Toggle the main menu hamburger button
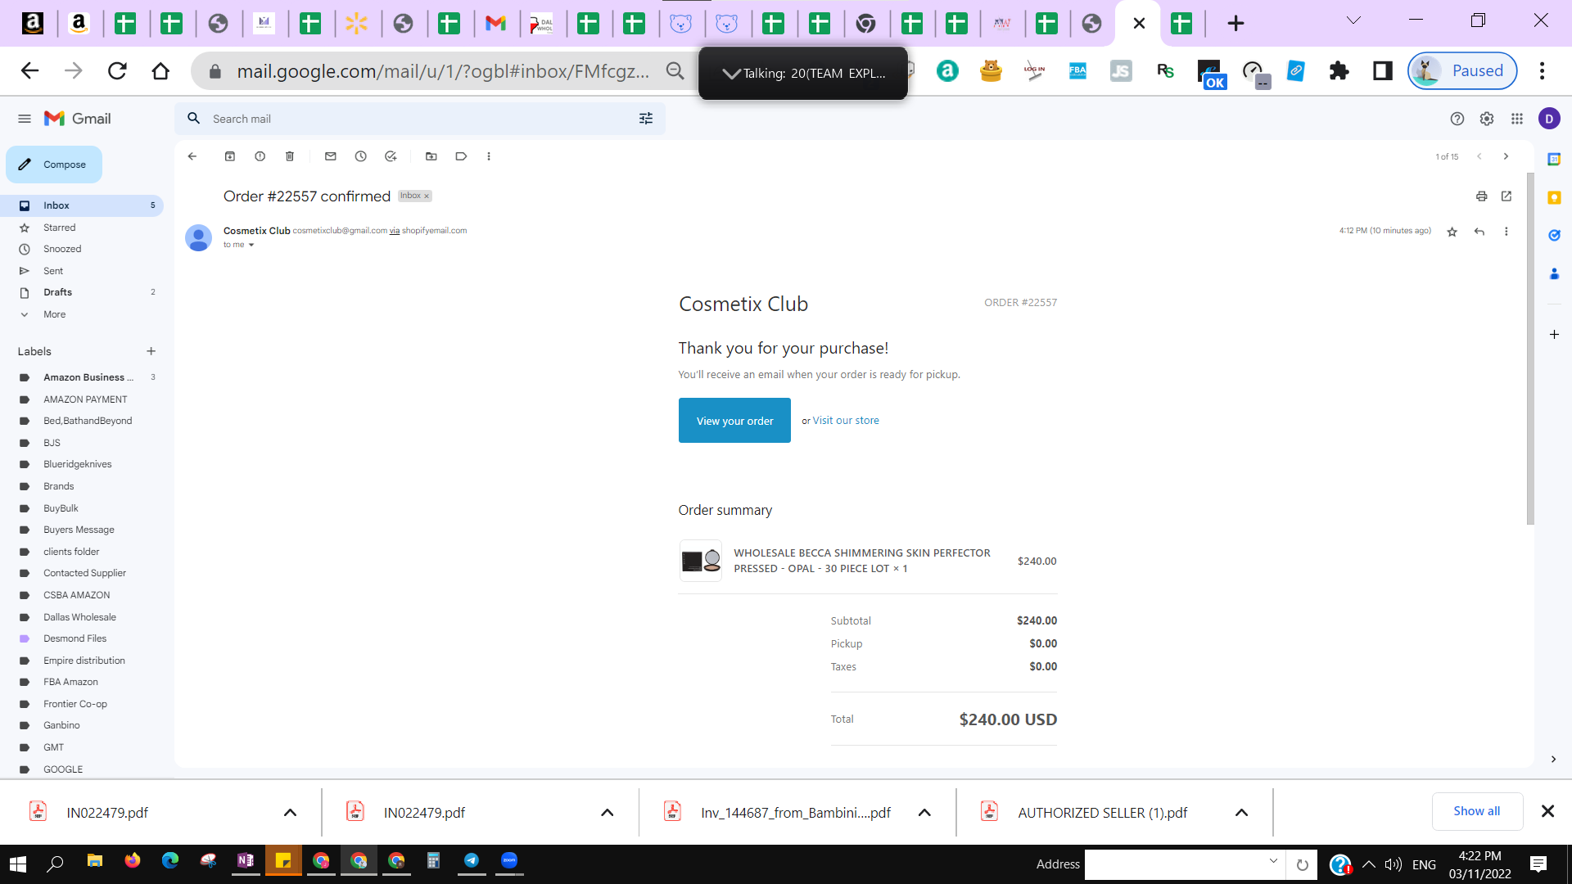Viewport: 1572px width, 884px height. tap(25, 119)
